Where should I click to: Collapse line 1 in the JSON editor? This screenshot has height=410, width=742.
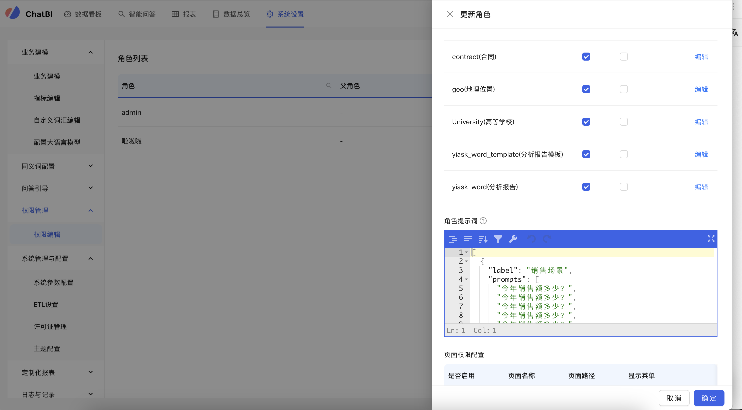point(466,252)
